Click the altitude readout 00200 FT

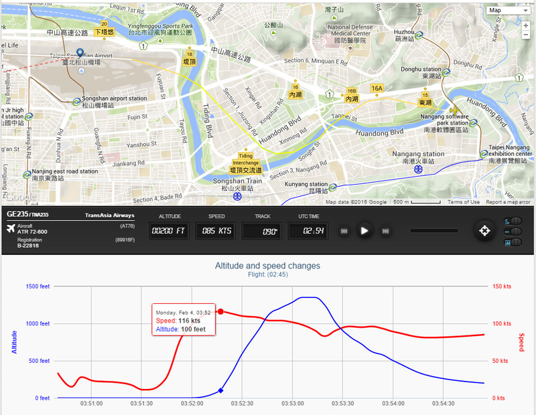[x=169, y=231]
